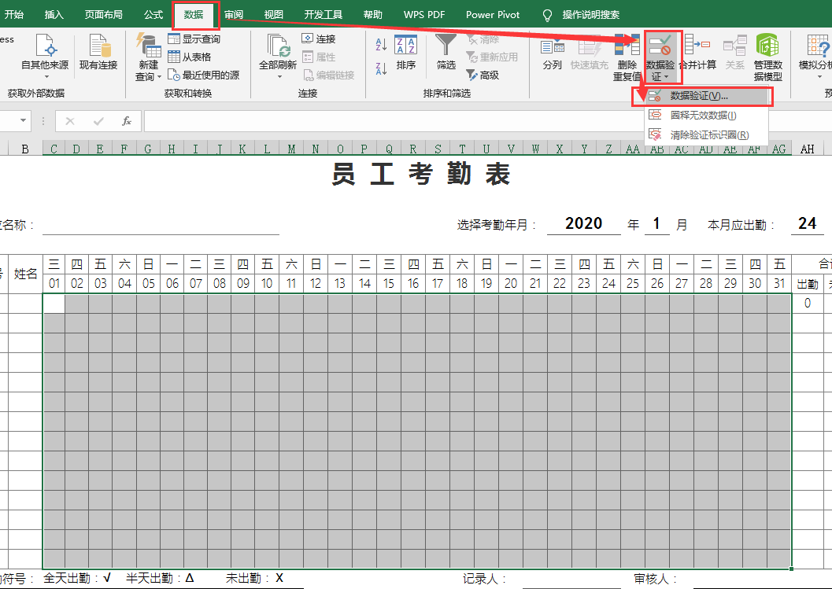The image size is (832, 589).
Task: Expand the 自其他来源 dropdown
Action: pos(45,77)
